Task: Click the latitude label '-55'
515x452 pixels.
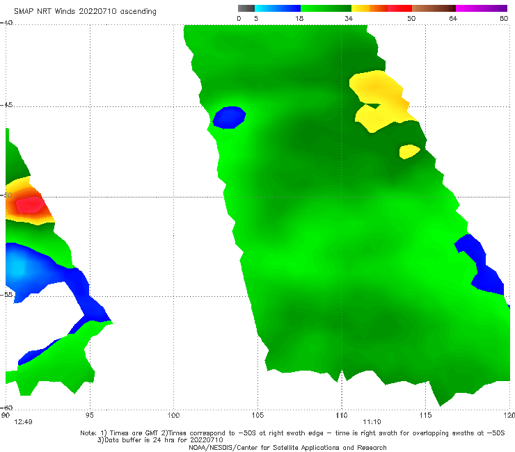Action: [x=6, y=294]
